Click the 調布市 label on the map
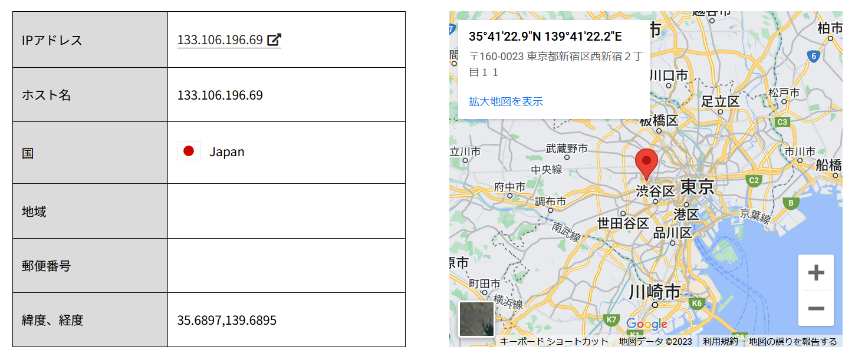855x353 pixels. [x=550, y=202]
